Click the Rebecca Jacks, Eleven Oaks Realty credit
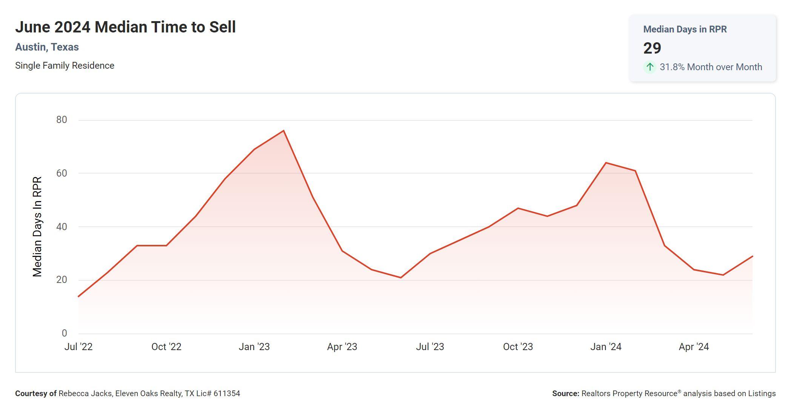Viewport: 791px width, 415px height. (x=149, y=393)
